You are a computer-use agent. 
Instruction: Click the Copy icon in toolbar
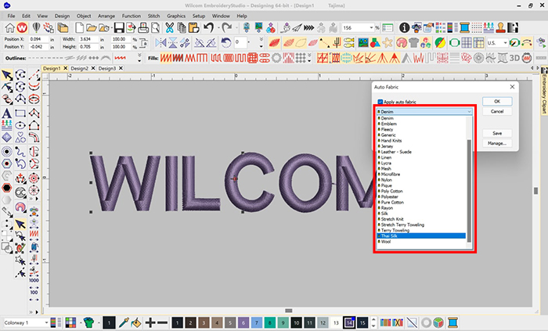tap(182, 27)
